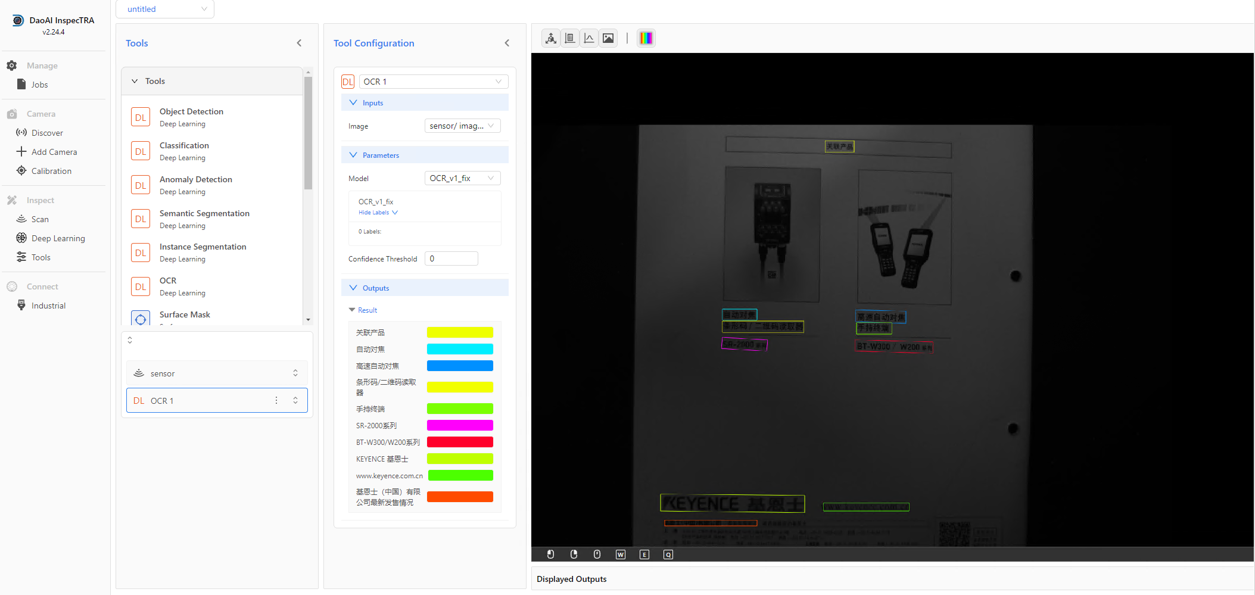Open the Scan page
This screenshot has width=1255, height=595.
point(40,219)
